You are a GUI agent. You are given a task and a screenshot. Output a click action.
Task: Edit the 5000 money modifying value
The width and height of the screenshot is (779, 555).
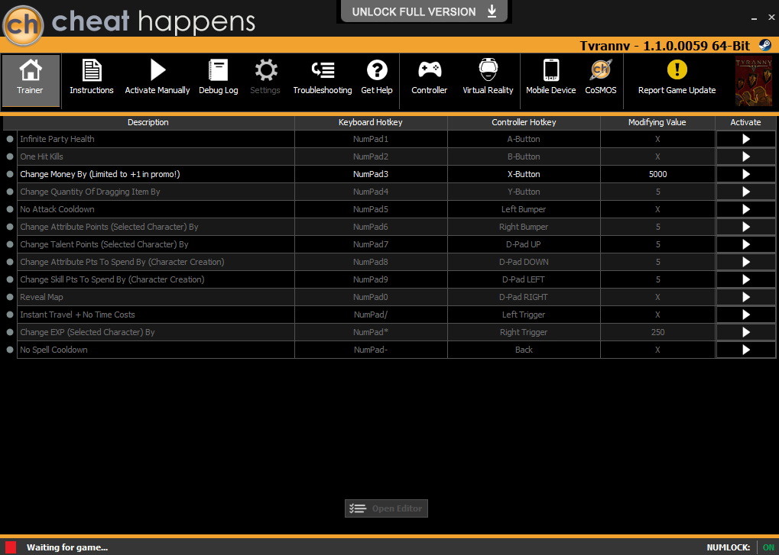coord(657,174)
